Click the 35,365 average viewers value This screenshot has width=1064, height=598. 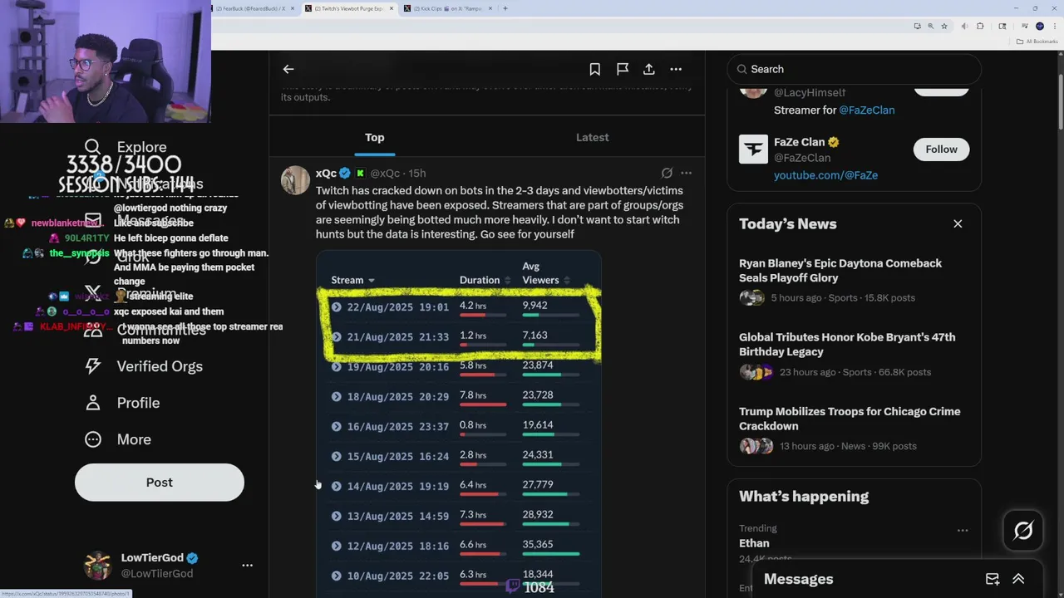538,545
